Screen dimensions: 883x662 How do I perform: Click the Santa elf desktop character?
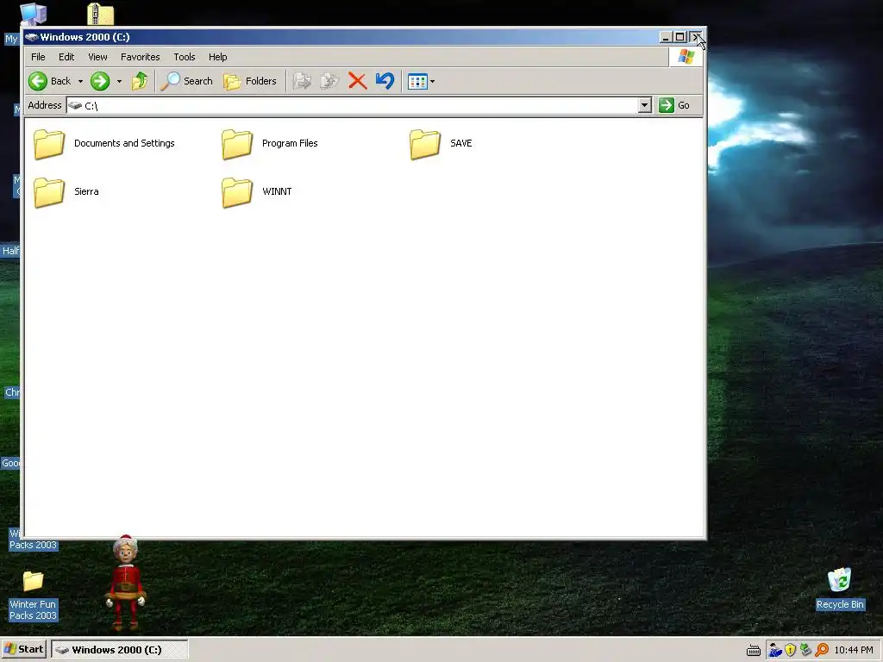126,583
